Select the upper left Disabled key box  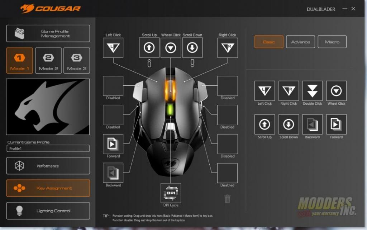113,86
